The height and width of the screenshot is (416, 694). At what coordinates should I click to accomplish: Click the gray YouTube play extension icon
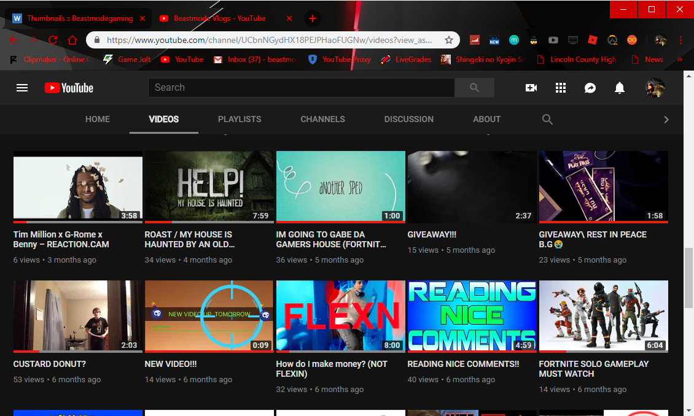553,40
